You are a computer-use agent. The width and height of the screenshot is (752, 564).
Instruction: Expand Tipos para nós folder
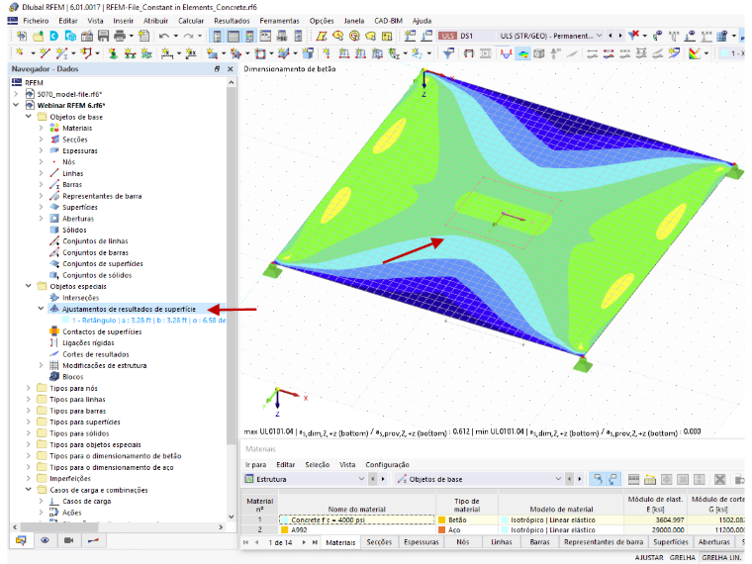click(29, 388)
